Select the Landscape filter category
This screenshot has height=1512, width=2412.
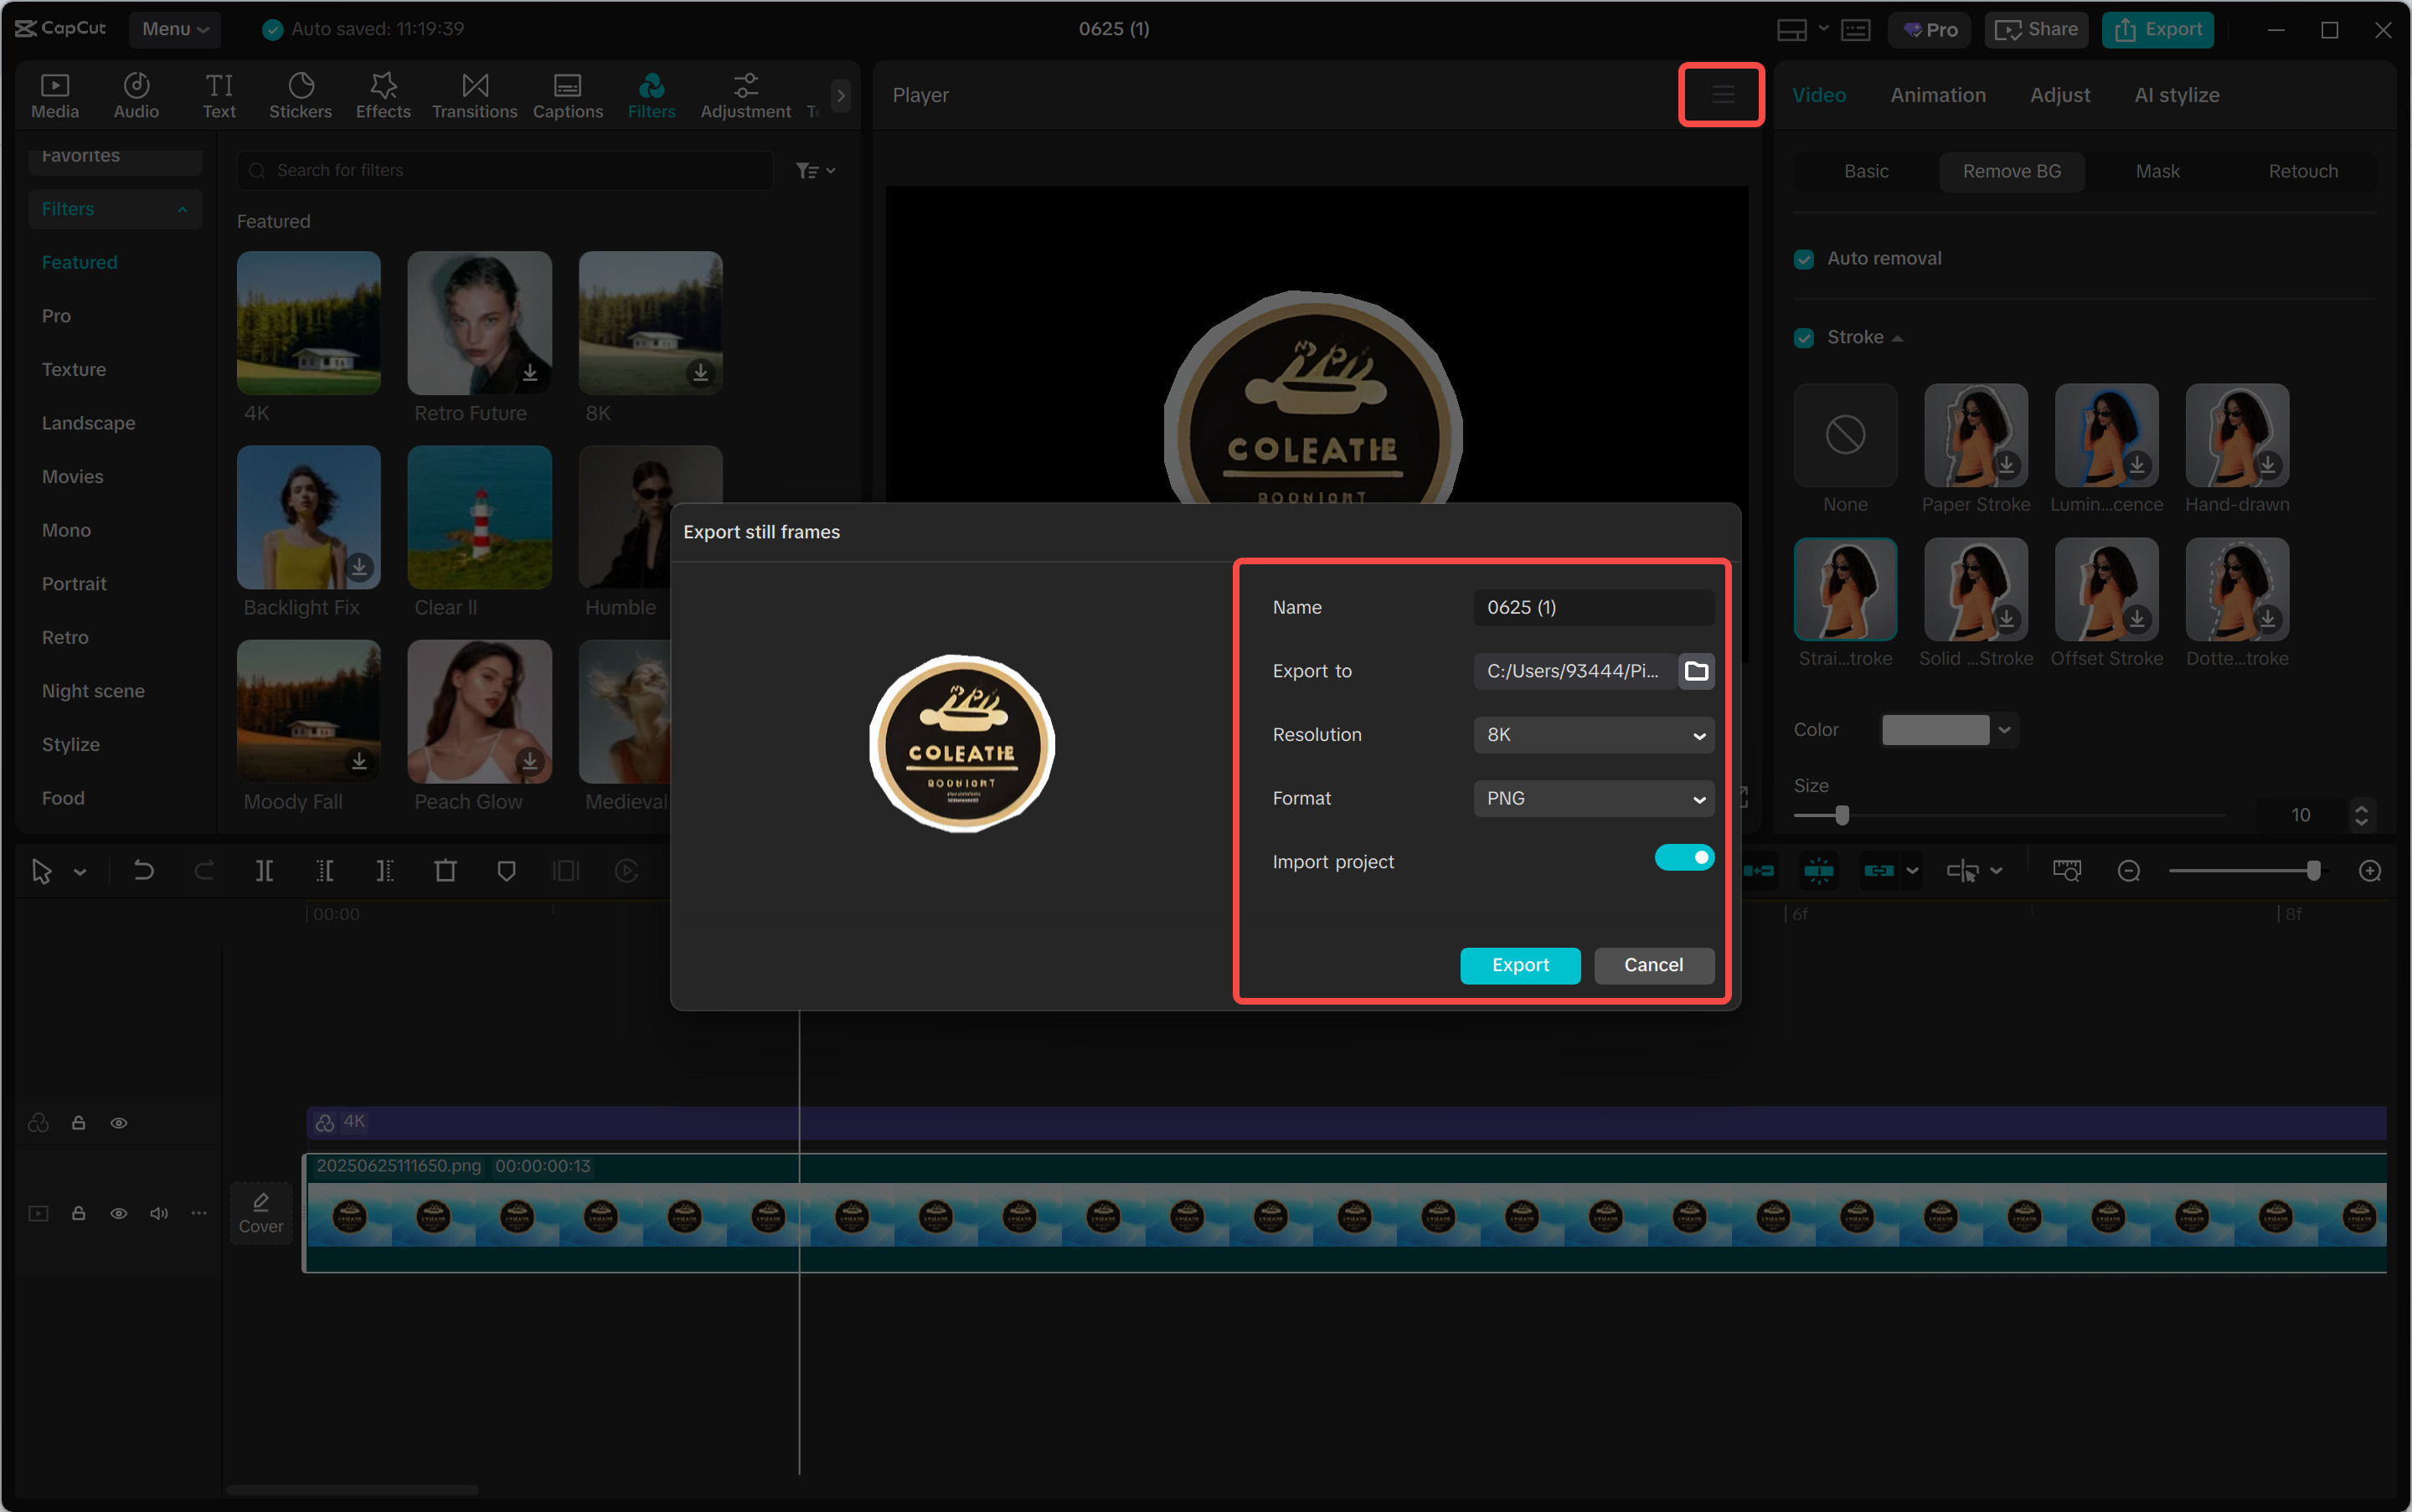(88, 423)
